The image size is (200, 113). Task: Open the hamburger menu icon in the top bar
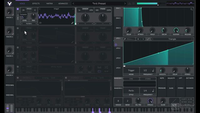[133, 3]
